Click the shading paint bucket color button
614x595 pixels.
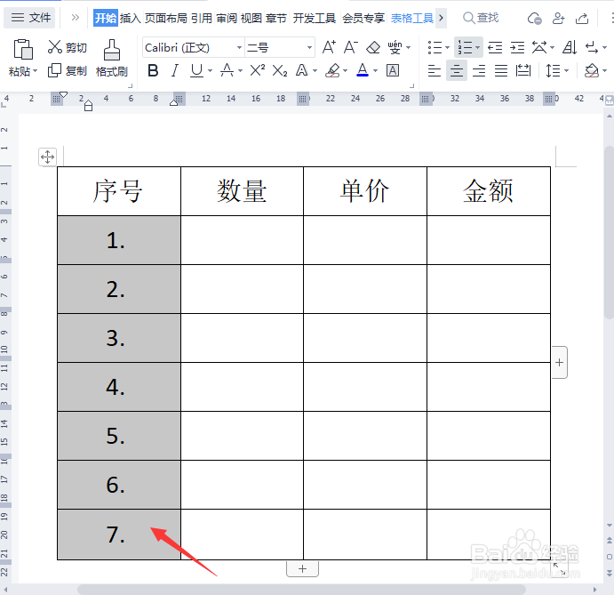click(591, 70)
